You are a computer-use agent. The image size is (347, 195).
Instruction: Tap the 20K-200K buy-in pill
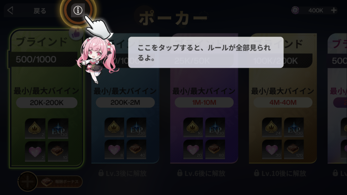47,103
